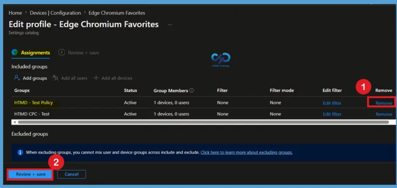Image resolution: width=397 pixels, height=188 pixels.
Task: Click the scrollbar left arrow
Action: [14, 122]
